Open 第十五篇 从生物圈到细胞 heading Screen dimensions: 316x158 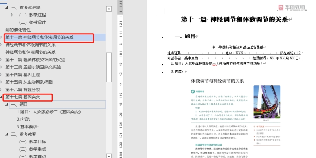click(x=29, y=82)
